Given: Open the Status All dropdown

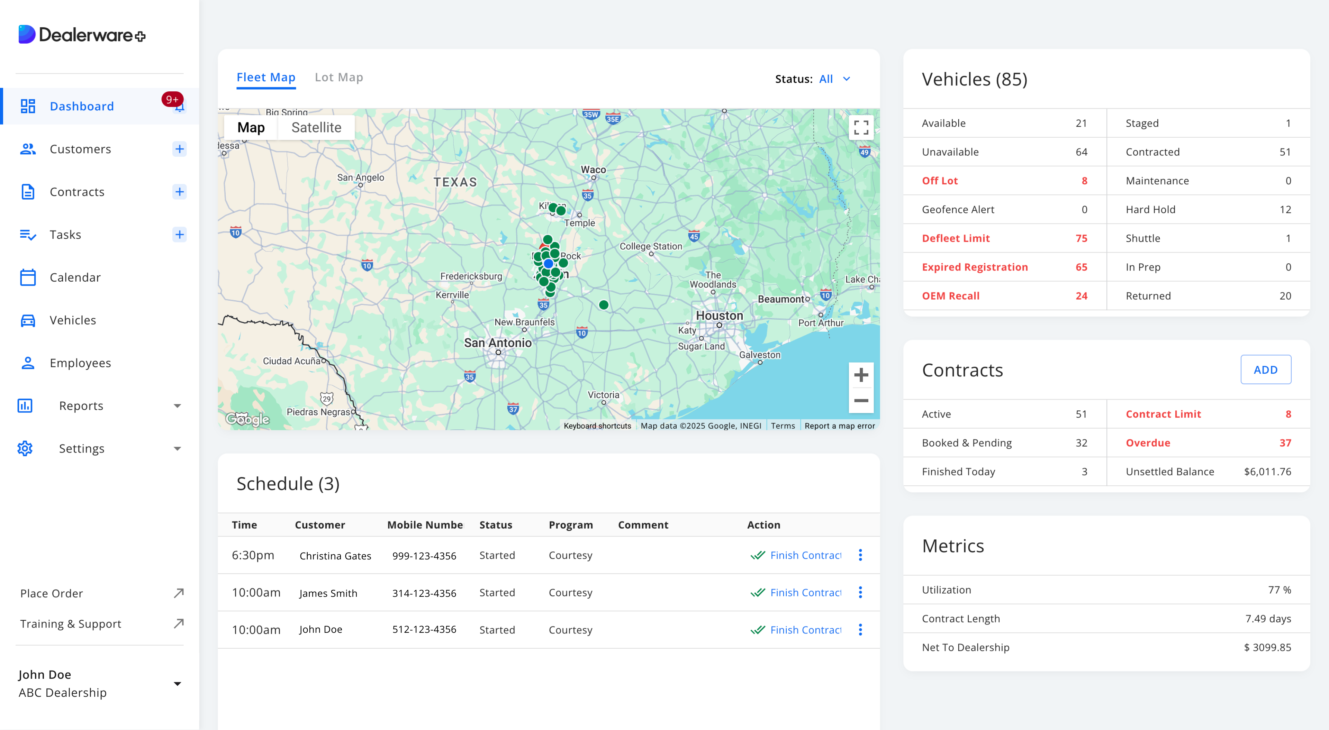Looking at the screenshot, I should pyautogui.click(x=834, y=79).
